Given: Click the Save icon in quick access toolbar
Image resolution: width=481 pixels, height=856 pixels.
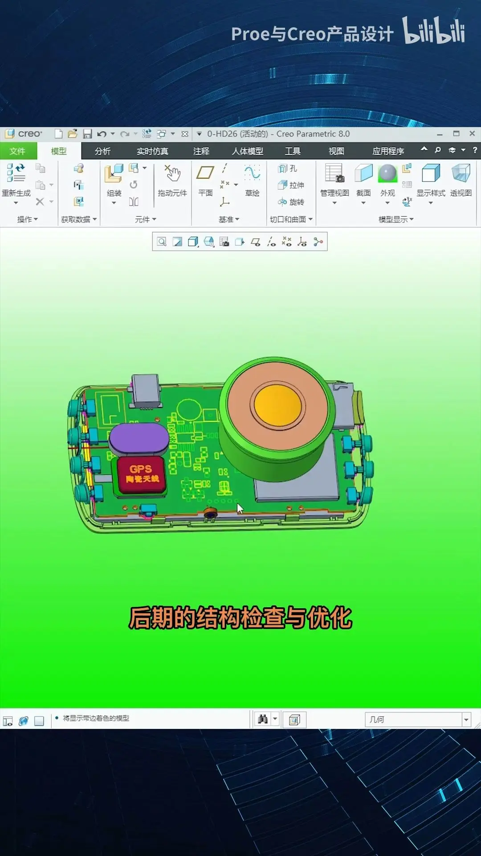Looking at the screenshot, I should (87, 134).
